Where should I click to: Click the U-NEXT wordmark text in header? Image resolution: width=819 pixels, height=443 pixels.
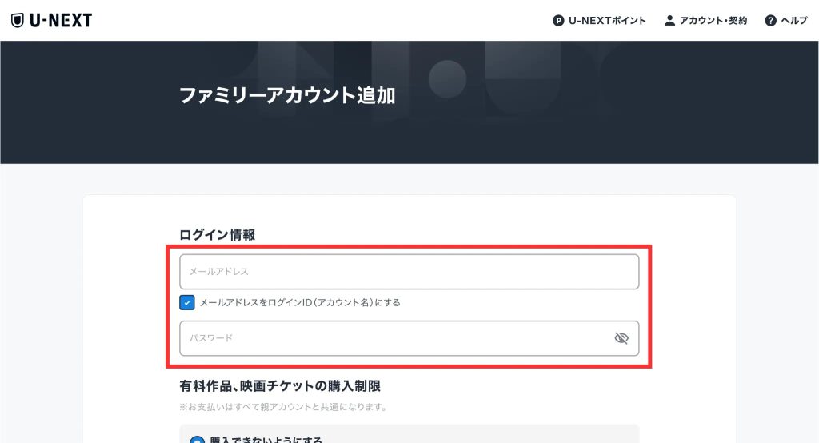click(x=61, y=21)
